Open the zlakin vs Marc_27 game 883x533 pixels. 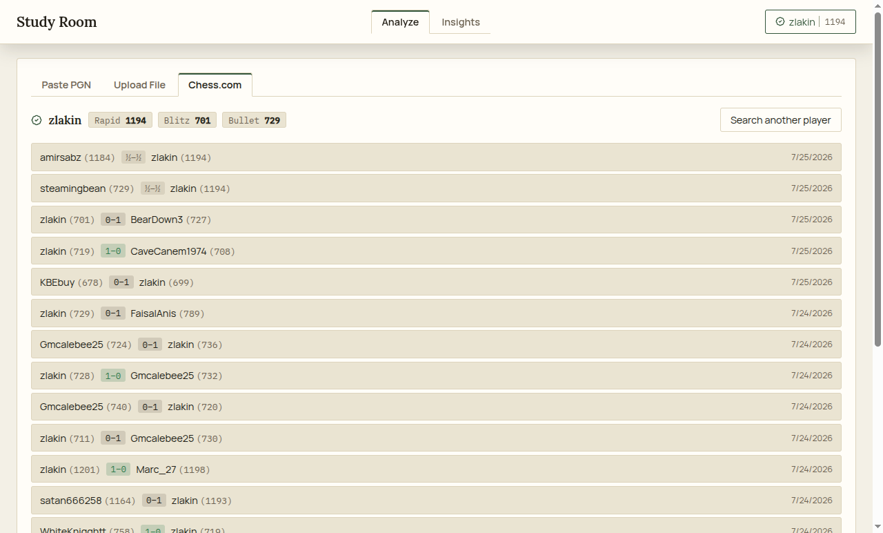point(436,469)
